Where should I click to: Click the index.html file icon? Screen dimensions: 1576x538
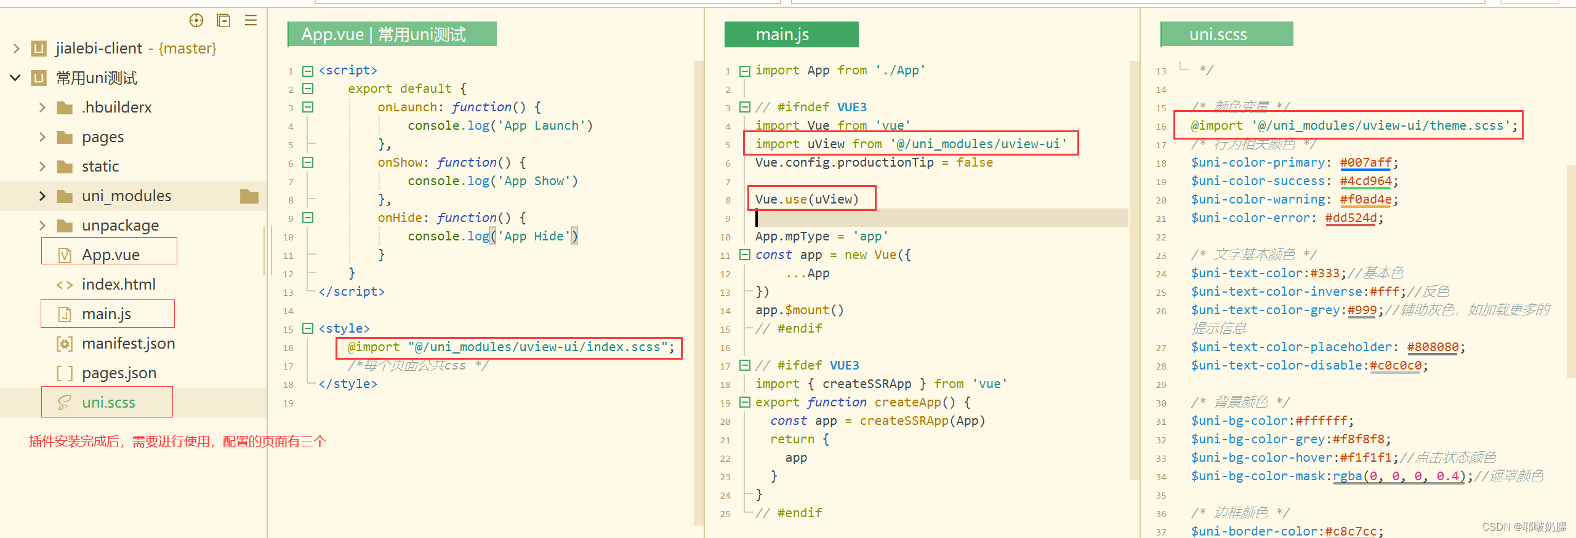[x=65, y=285]
